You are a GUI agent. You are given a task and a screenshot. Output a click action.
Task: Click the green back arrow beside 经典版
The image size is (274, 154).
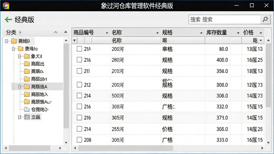point(8,20)
